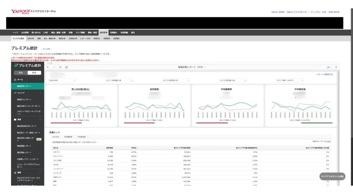Open 商品・画像・在庫 in main navigation
The image size is (353, 194).
(58, 33)
